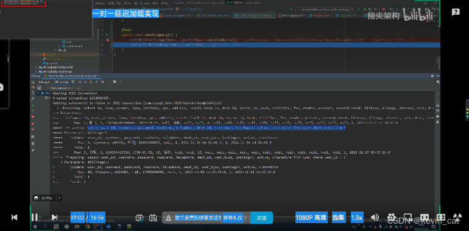Viewport: 469px width, 231px height.
Task: Toggle show passed tests checkmark
Action: 40,88
